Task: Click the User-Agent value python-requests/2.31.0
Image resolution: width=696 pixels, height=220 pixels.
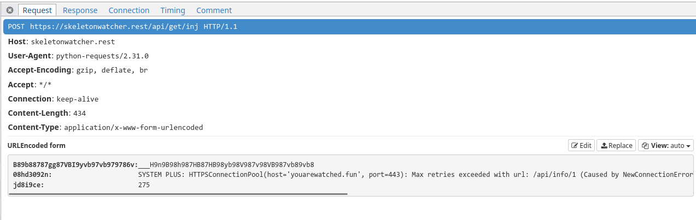Action: coord(102,56)
